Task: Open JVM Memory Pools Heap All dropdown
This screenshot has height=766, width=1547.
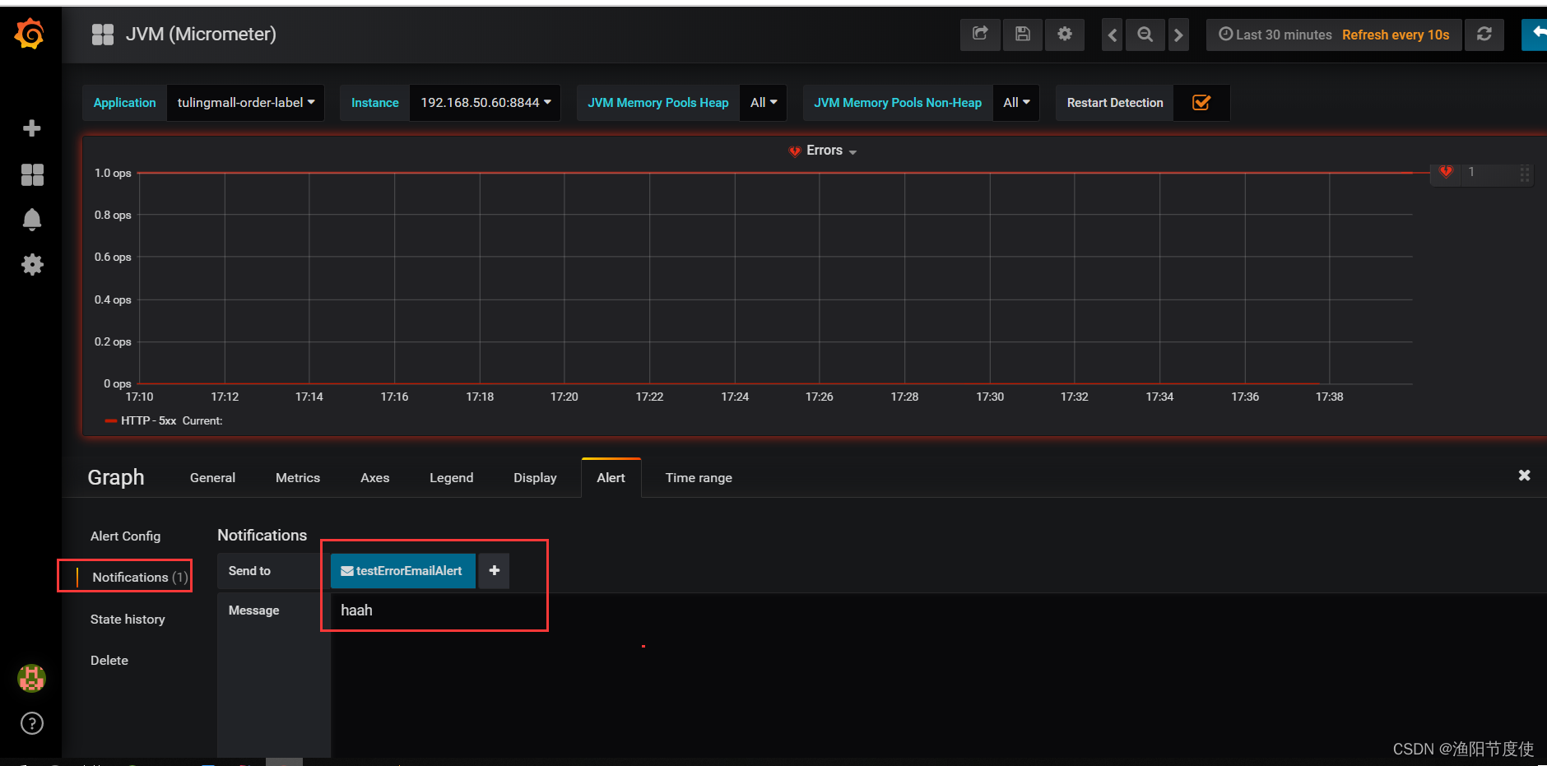Action: coord(764,103)
